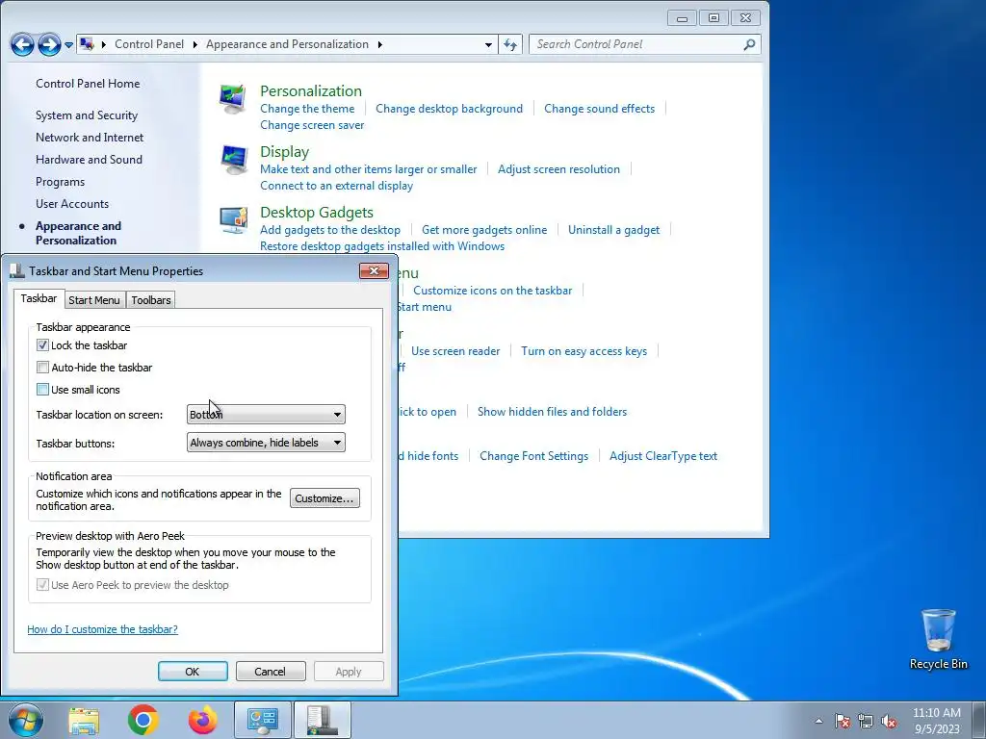Switch to the Start Menu tab
Screen dimensions: 986x739
click(93, 300)
